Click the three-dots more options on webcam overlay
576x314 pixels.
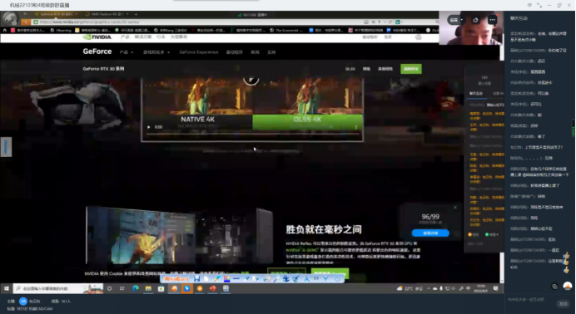point(492,20)
